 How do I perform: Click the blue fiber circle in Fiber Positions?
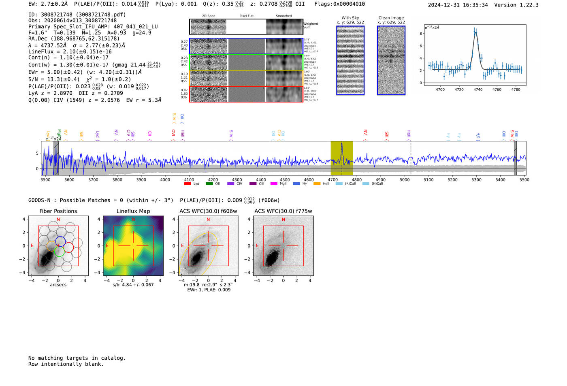click(60, 241)
